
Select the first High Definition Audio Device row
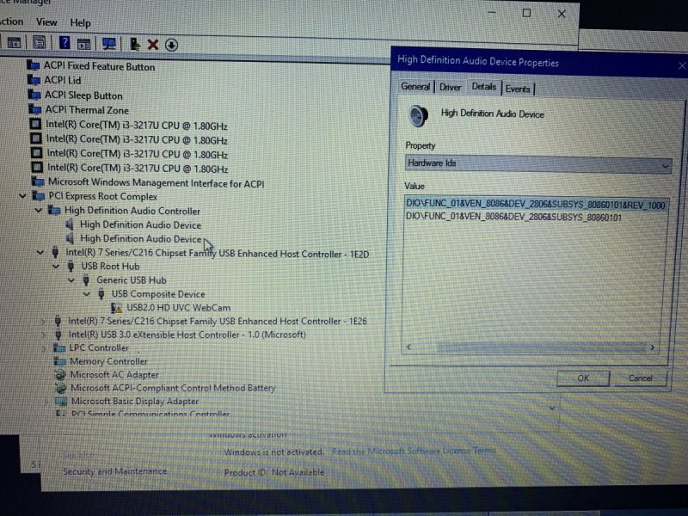point(140,224)
